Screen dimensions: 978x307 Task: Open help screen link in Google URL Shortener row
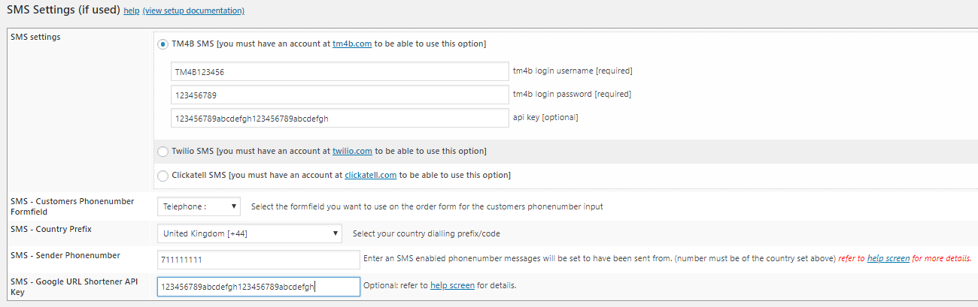coord(452,285)
